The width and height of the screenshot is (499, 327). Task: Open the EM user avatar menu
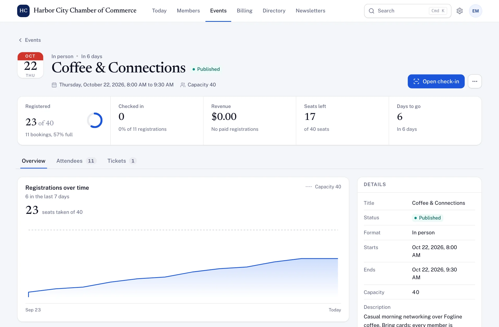click(475, 11)
